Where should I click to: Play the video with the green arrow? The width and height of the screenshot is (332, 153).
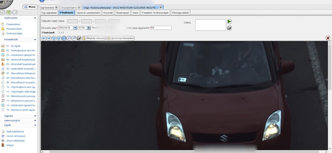pyautogui.click(x=229, y=22)
